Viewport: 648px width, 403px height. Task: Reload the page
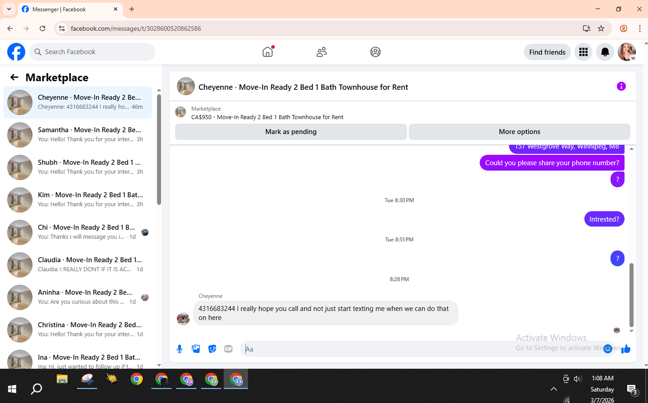coord(42,28)
